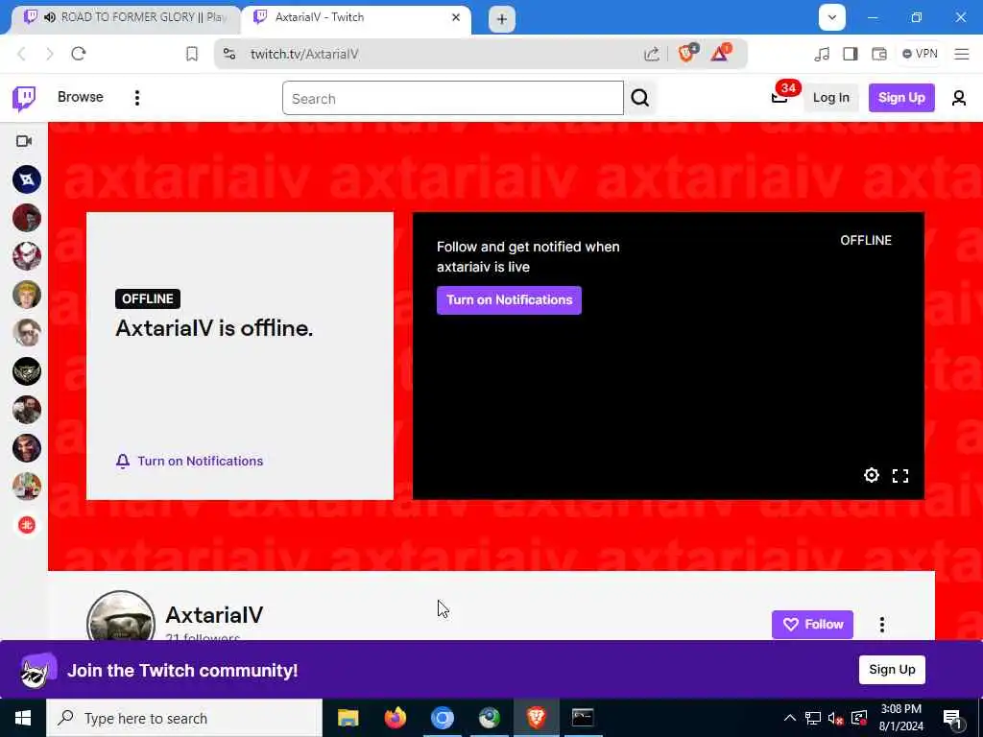This screenshot has height=737, width=983.
Task: Reload the current page
Action: (79, 54)
